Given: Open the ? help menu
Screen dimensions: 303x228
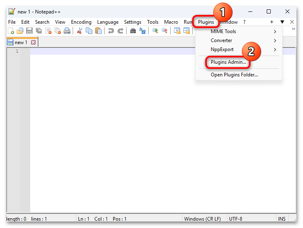Looking at the screenshot, I should coord(245,22).
